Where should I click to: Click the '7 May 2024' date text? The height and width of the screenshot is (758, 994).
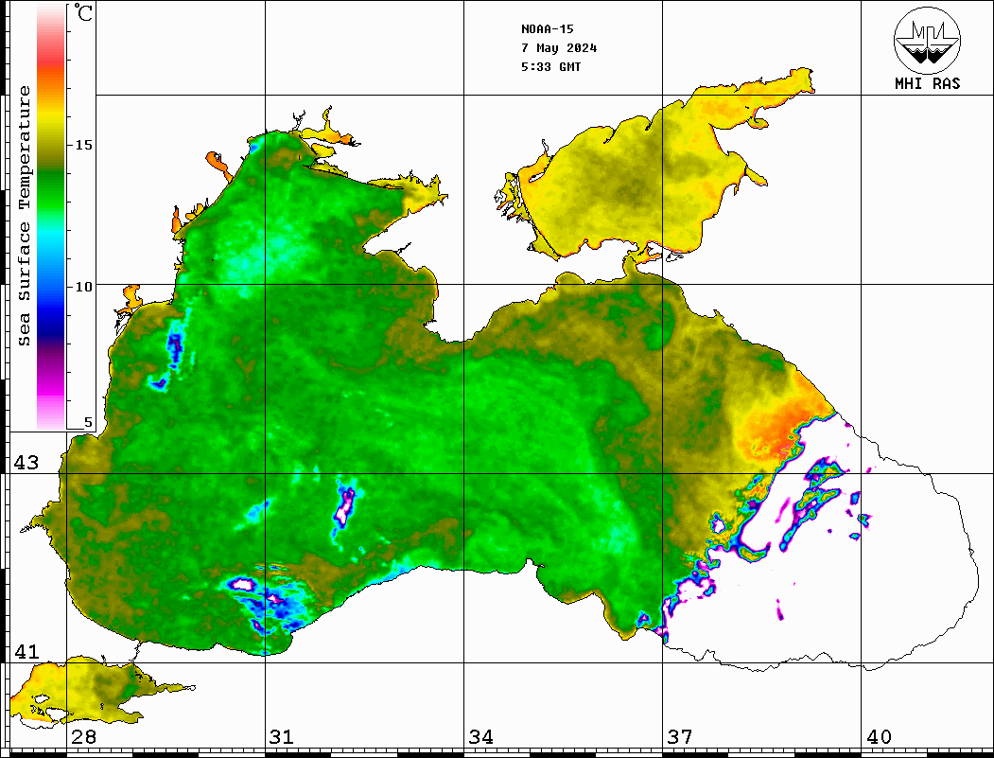click(559, 48)
